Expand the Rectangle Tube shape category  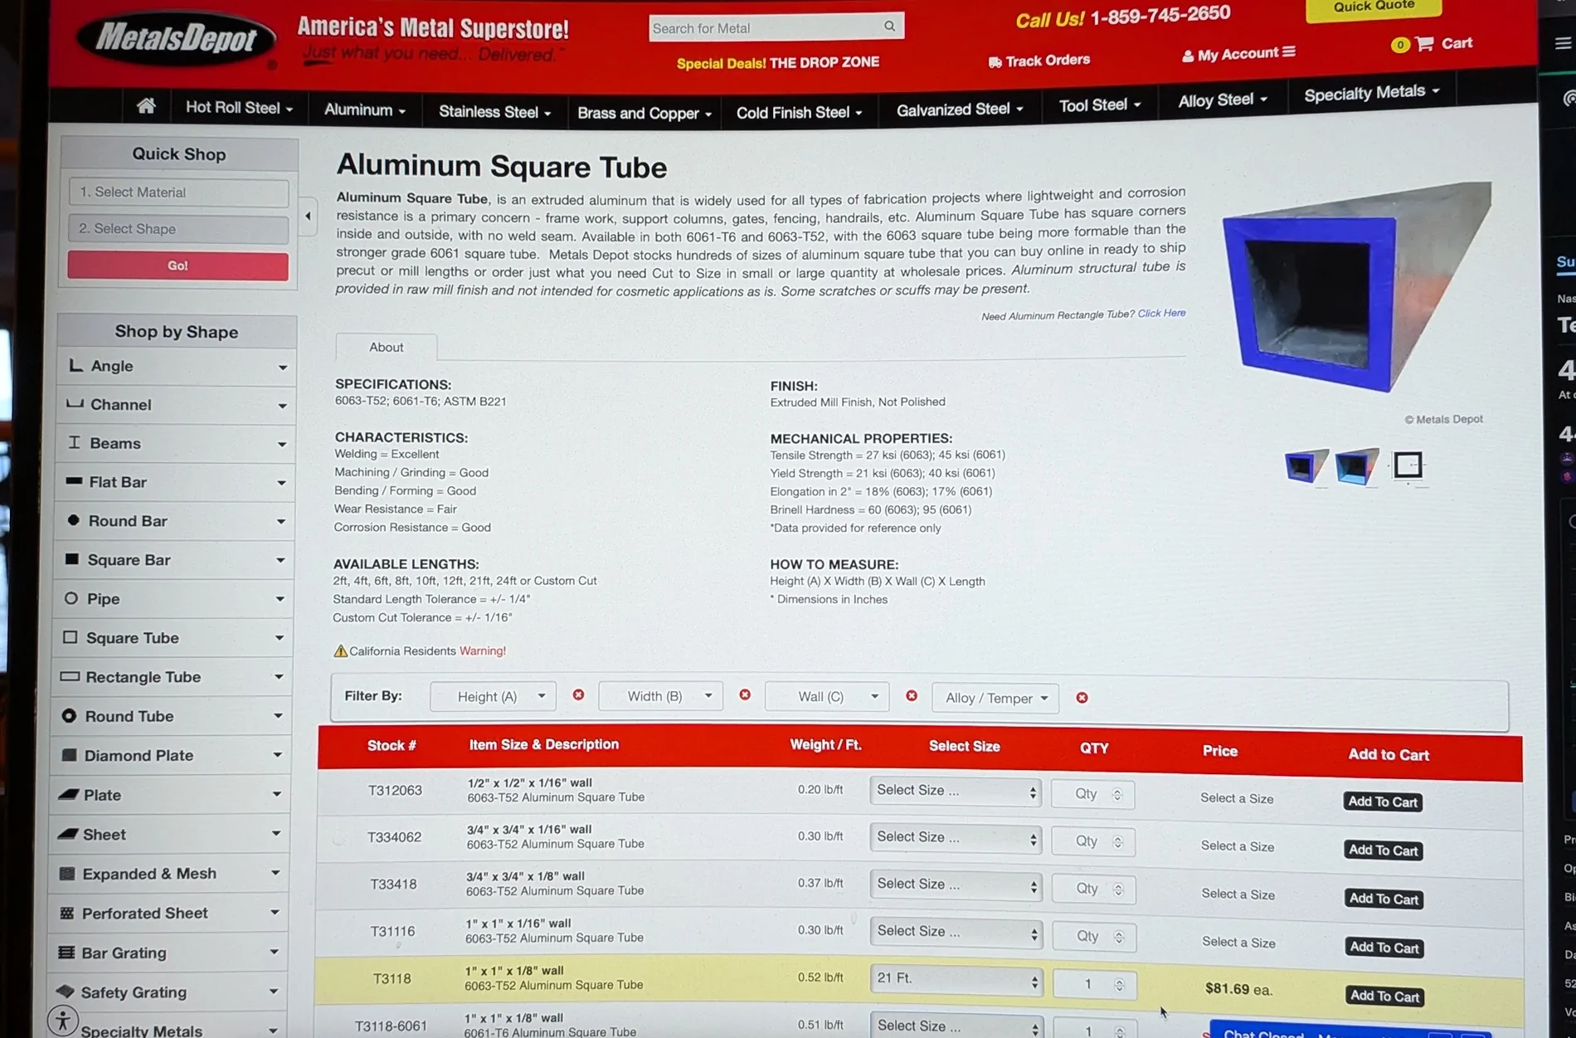(x=172, y=677)
